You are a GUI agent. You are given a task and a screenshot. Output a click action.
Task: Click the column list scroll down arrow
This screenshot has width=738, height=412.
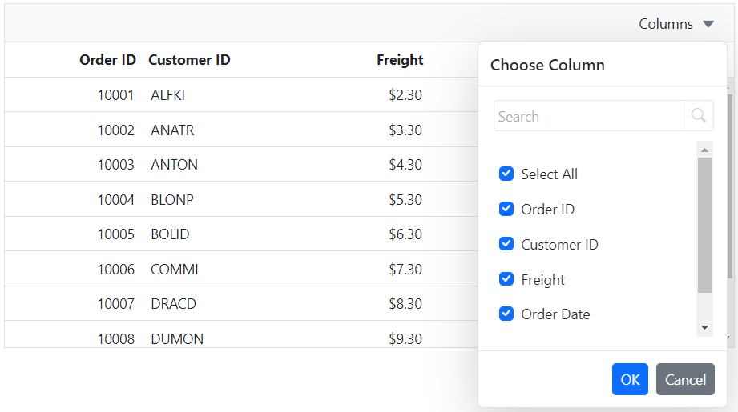tap(704, 327)
